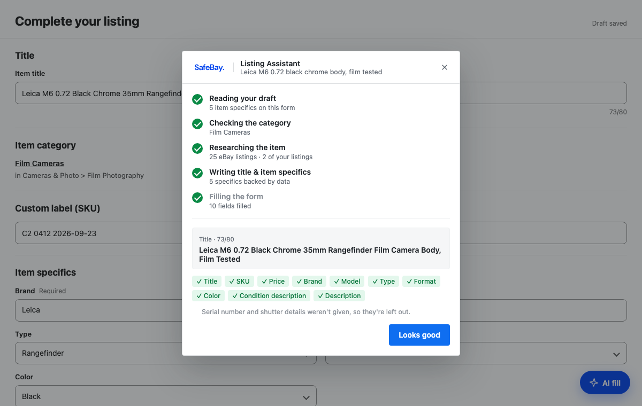Click the 'Listing Assistant' dialog heading
Screen dimensions: 642x406
pyautogui.click(x=270, y=64)
